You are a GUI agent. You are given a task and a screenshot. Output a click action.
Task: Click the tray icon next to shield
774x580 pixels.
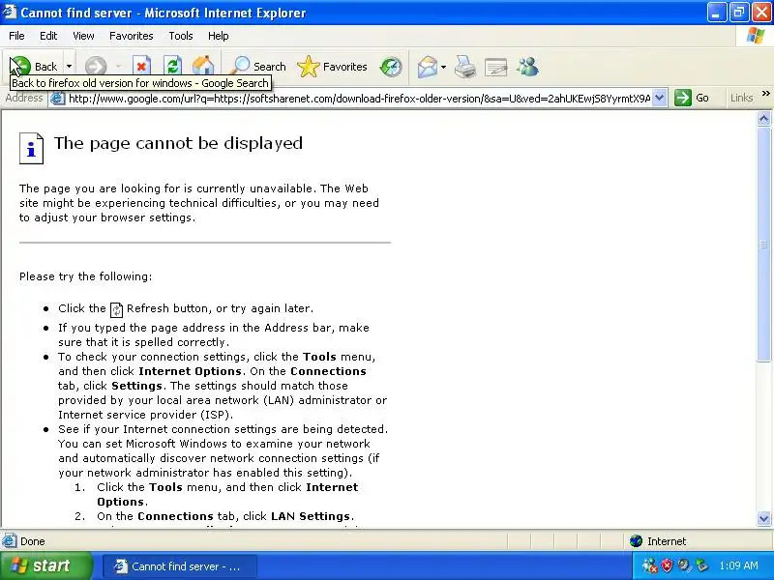tap(684, 565)
